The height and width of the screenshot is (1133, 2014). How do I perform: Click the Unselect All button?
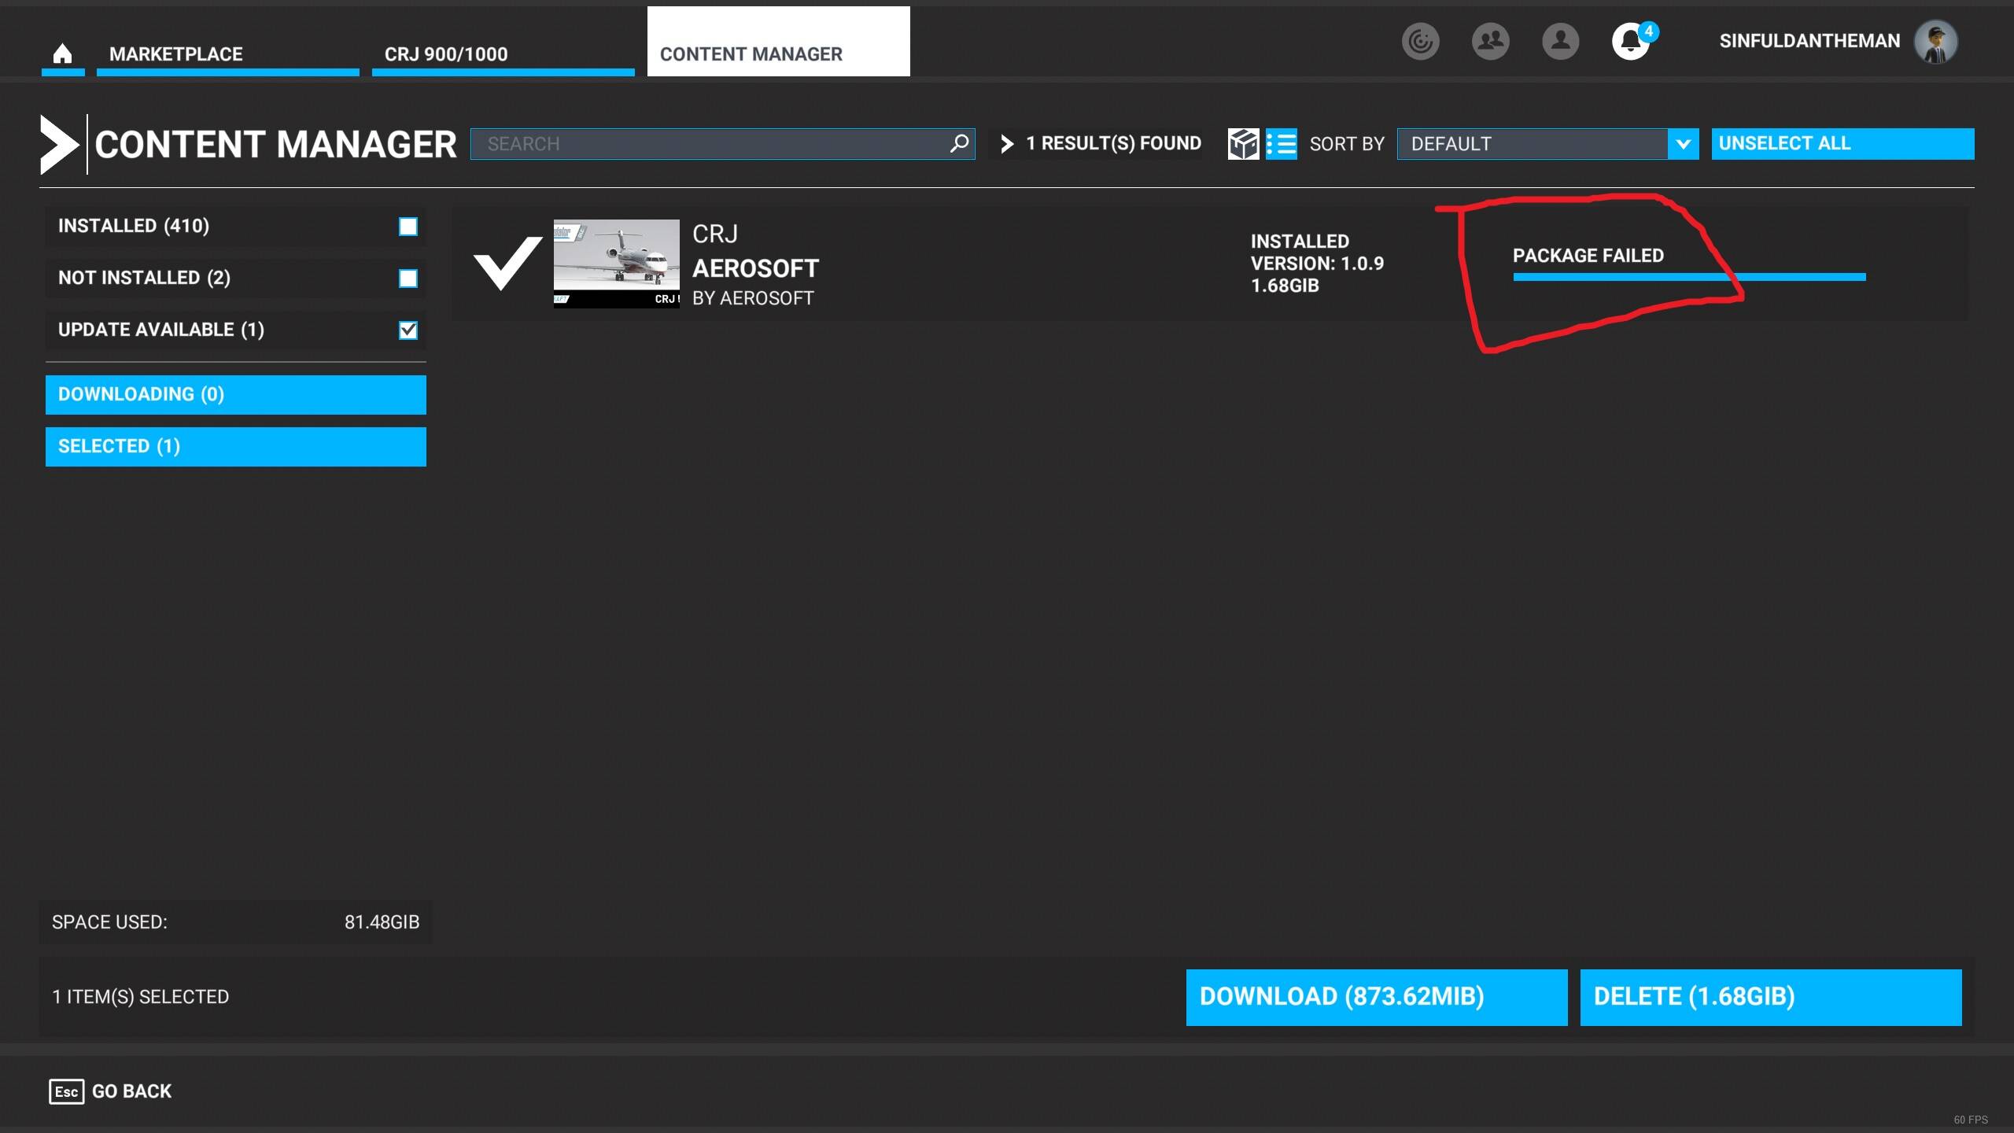1842,144
